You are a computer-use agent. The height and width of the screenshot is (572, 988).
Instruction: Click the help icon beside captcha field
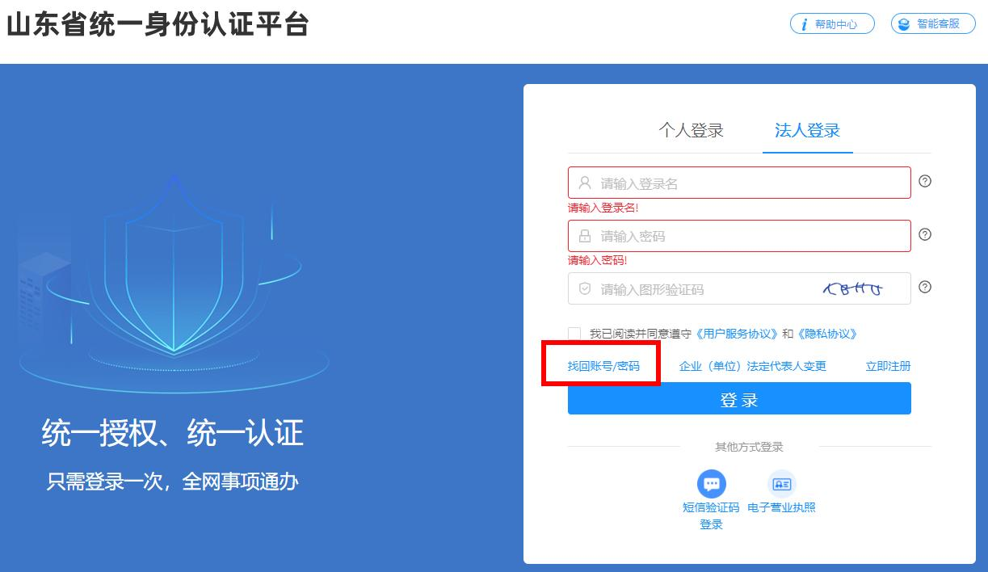point(926,287)
